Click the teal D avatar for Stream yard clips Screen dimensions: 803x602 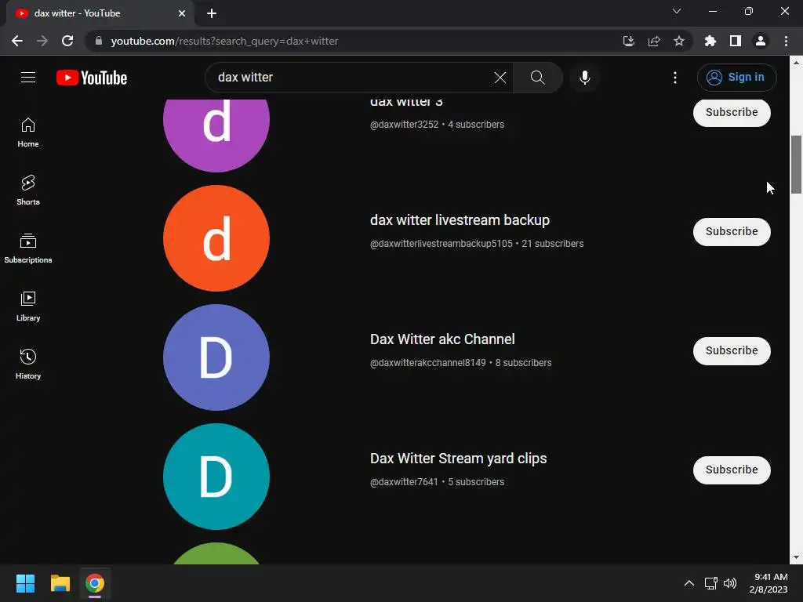point(216,477)
